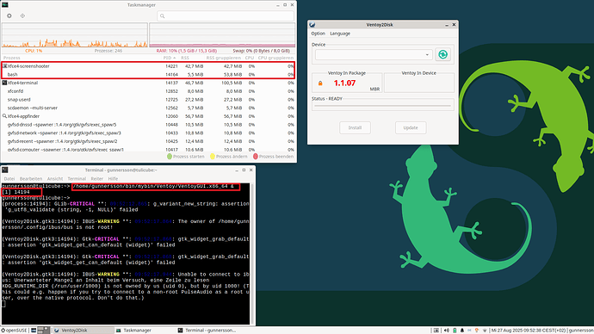Click the refresh devices icon in Ventoy2Disk
This screenshot has height=334, width=594.
click(x=442, y=54)
